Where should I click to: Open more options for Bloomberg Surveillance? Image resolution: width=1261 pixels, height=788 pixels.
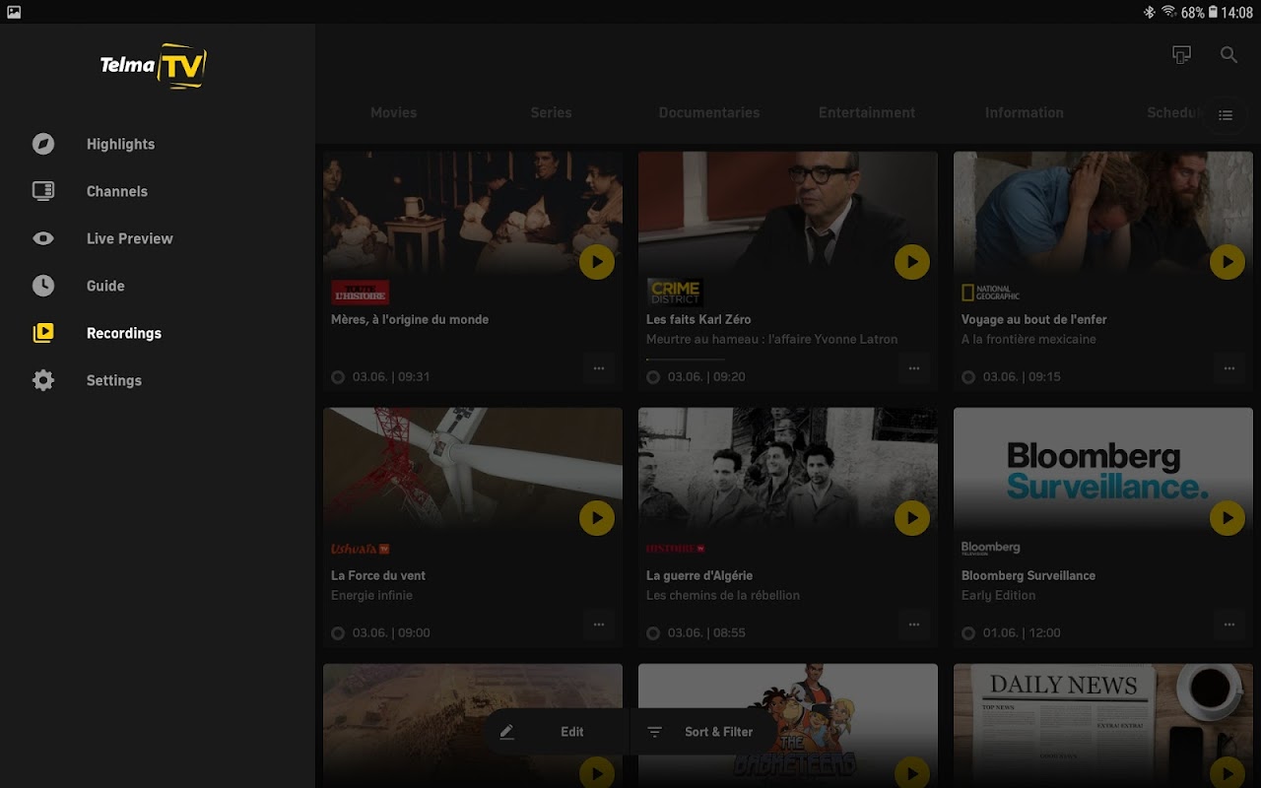(1229, 624)
